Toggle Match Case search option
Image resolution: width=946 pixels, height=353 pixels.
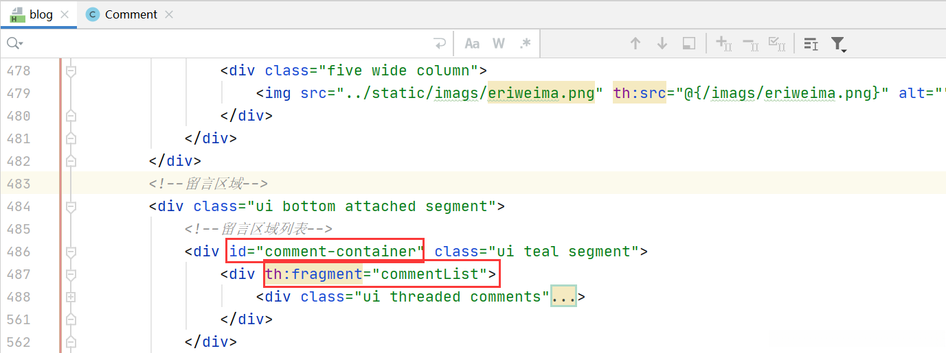click(x=472, y=44)
